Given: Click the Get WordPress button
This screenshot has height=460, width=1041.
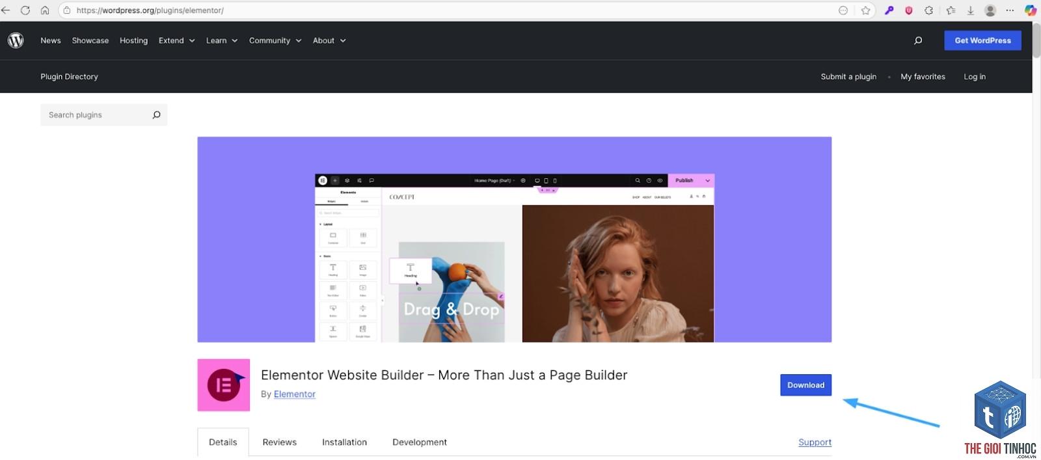Looking at the screenshot, I should pos(982,40).
